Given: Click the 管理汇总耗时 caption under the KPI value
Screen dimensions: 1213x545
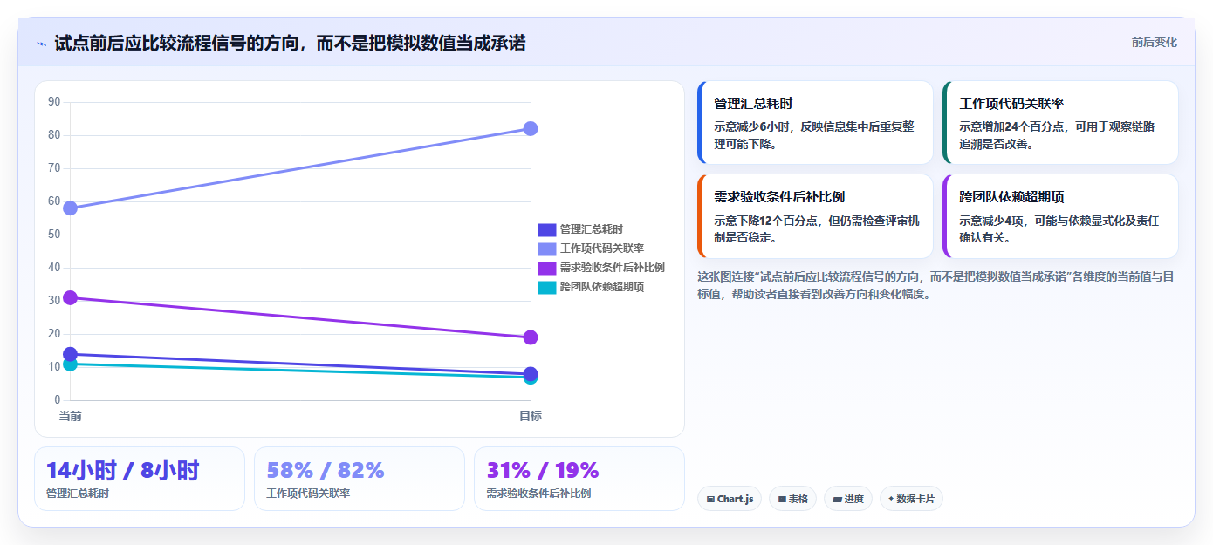Looking at the screenshot, I should click(78, 494).
